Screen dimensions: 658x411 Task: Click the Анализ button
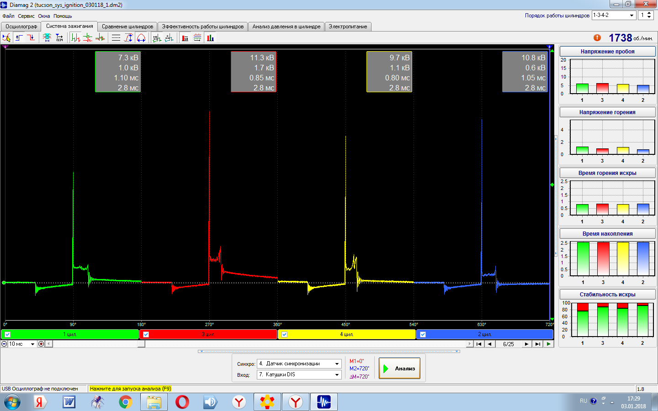coord(399,369)
